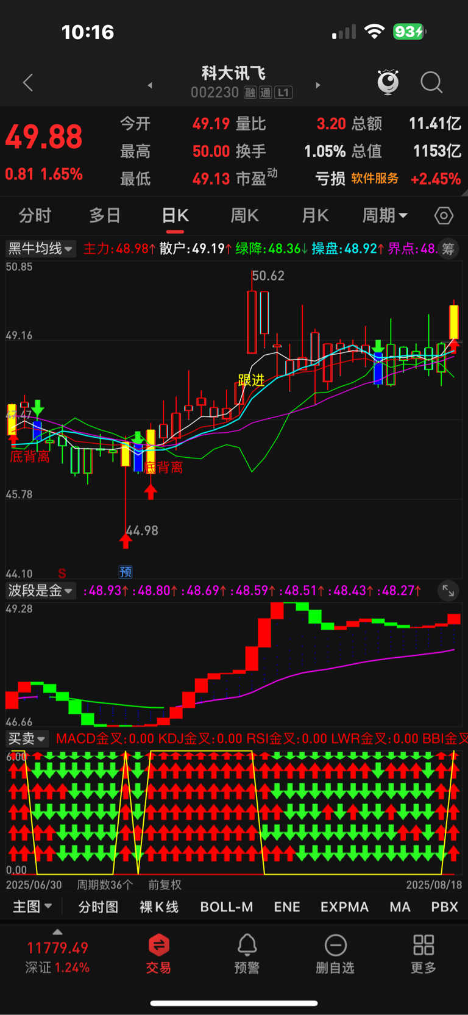Tap MACD金叉:0.00 value
The height and width of the screenshot is (1015, 468).
[105, 739]
